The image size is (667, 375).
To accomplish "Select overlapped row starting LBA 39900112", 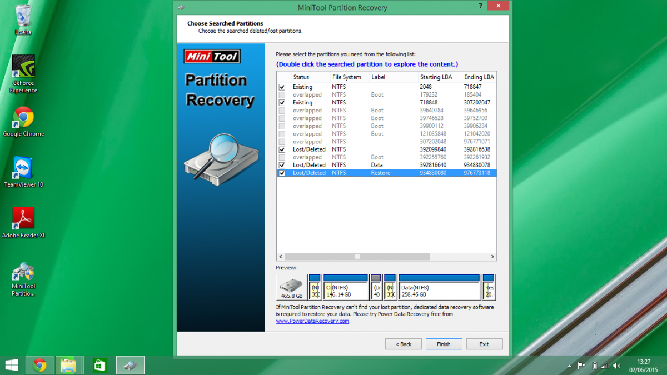I will point(386,126).
